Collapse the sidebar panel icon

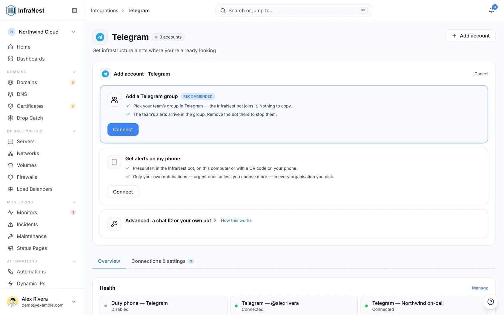tap(75, 10)
